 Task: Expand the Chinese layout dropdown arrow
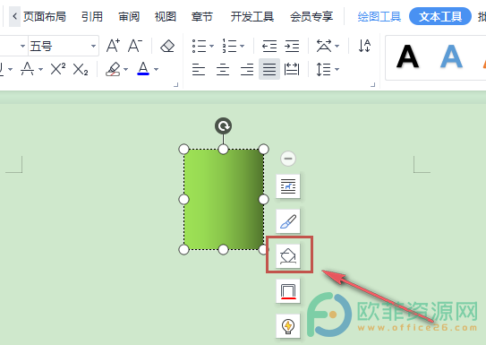337,47
